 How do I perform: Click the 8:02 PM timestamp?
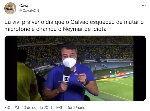(12, 108)
